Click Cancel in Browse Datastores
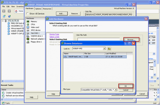Viewport: 160px width, 105px height. [x=126, y=90]
